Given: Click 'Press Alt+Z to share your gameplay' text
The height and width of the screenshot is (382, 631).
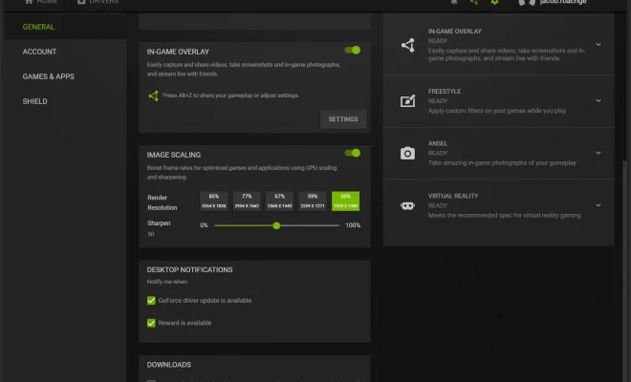Looking at the screenshot, I should click(230, 95).
